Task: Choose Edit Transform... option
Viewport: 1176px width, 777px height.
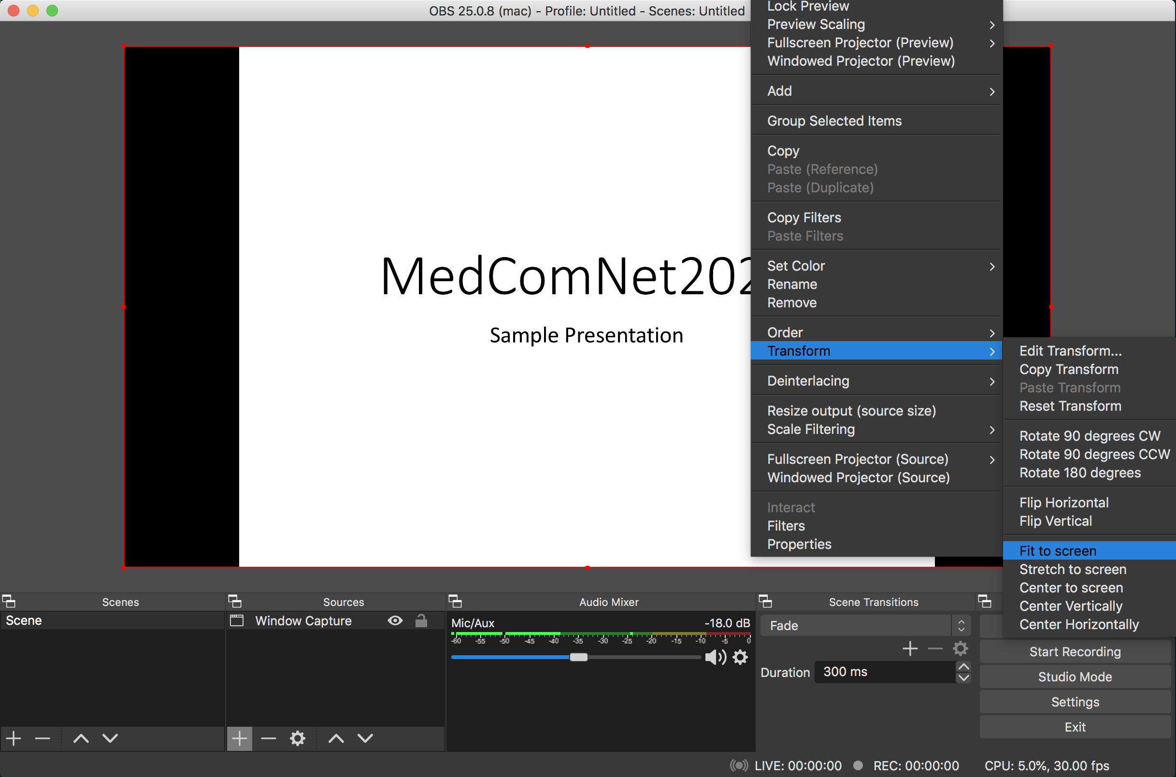Action: coord(1090,351)
